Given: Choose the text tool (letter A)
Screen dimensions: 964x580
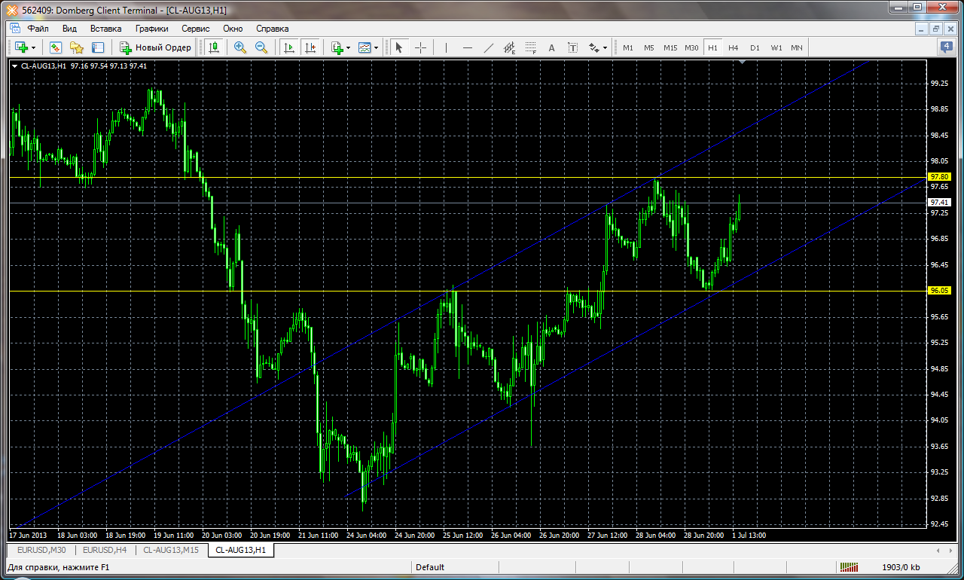Looking at the screenshot, I should [x=551, y=47].
